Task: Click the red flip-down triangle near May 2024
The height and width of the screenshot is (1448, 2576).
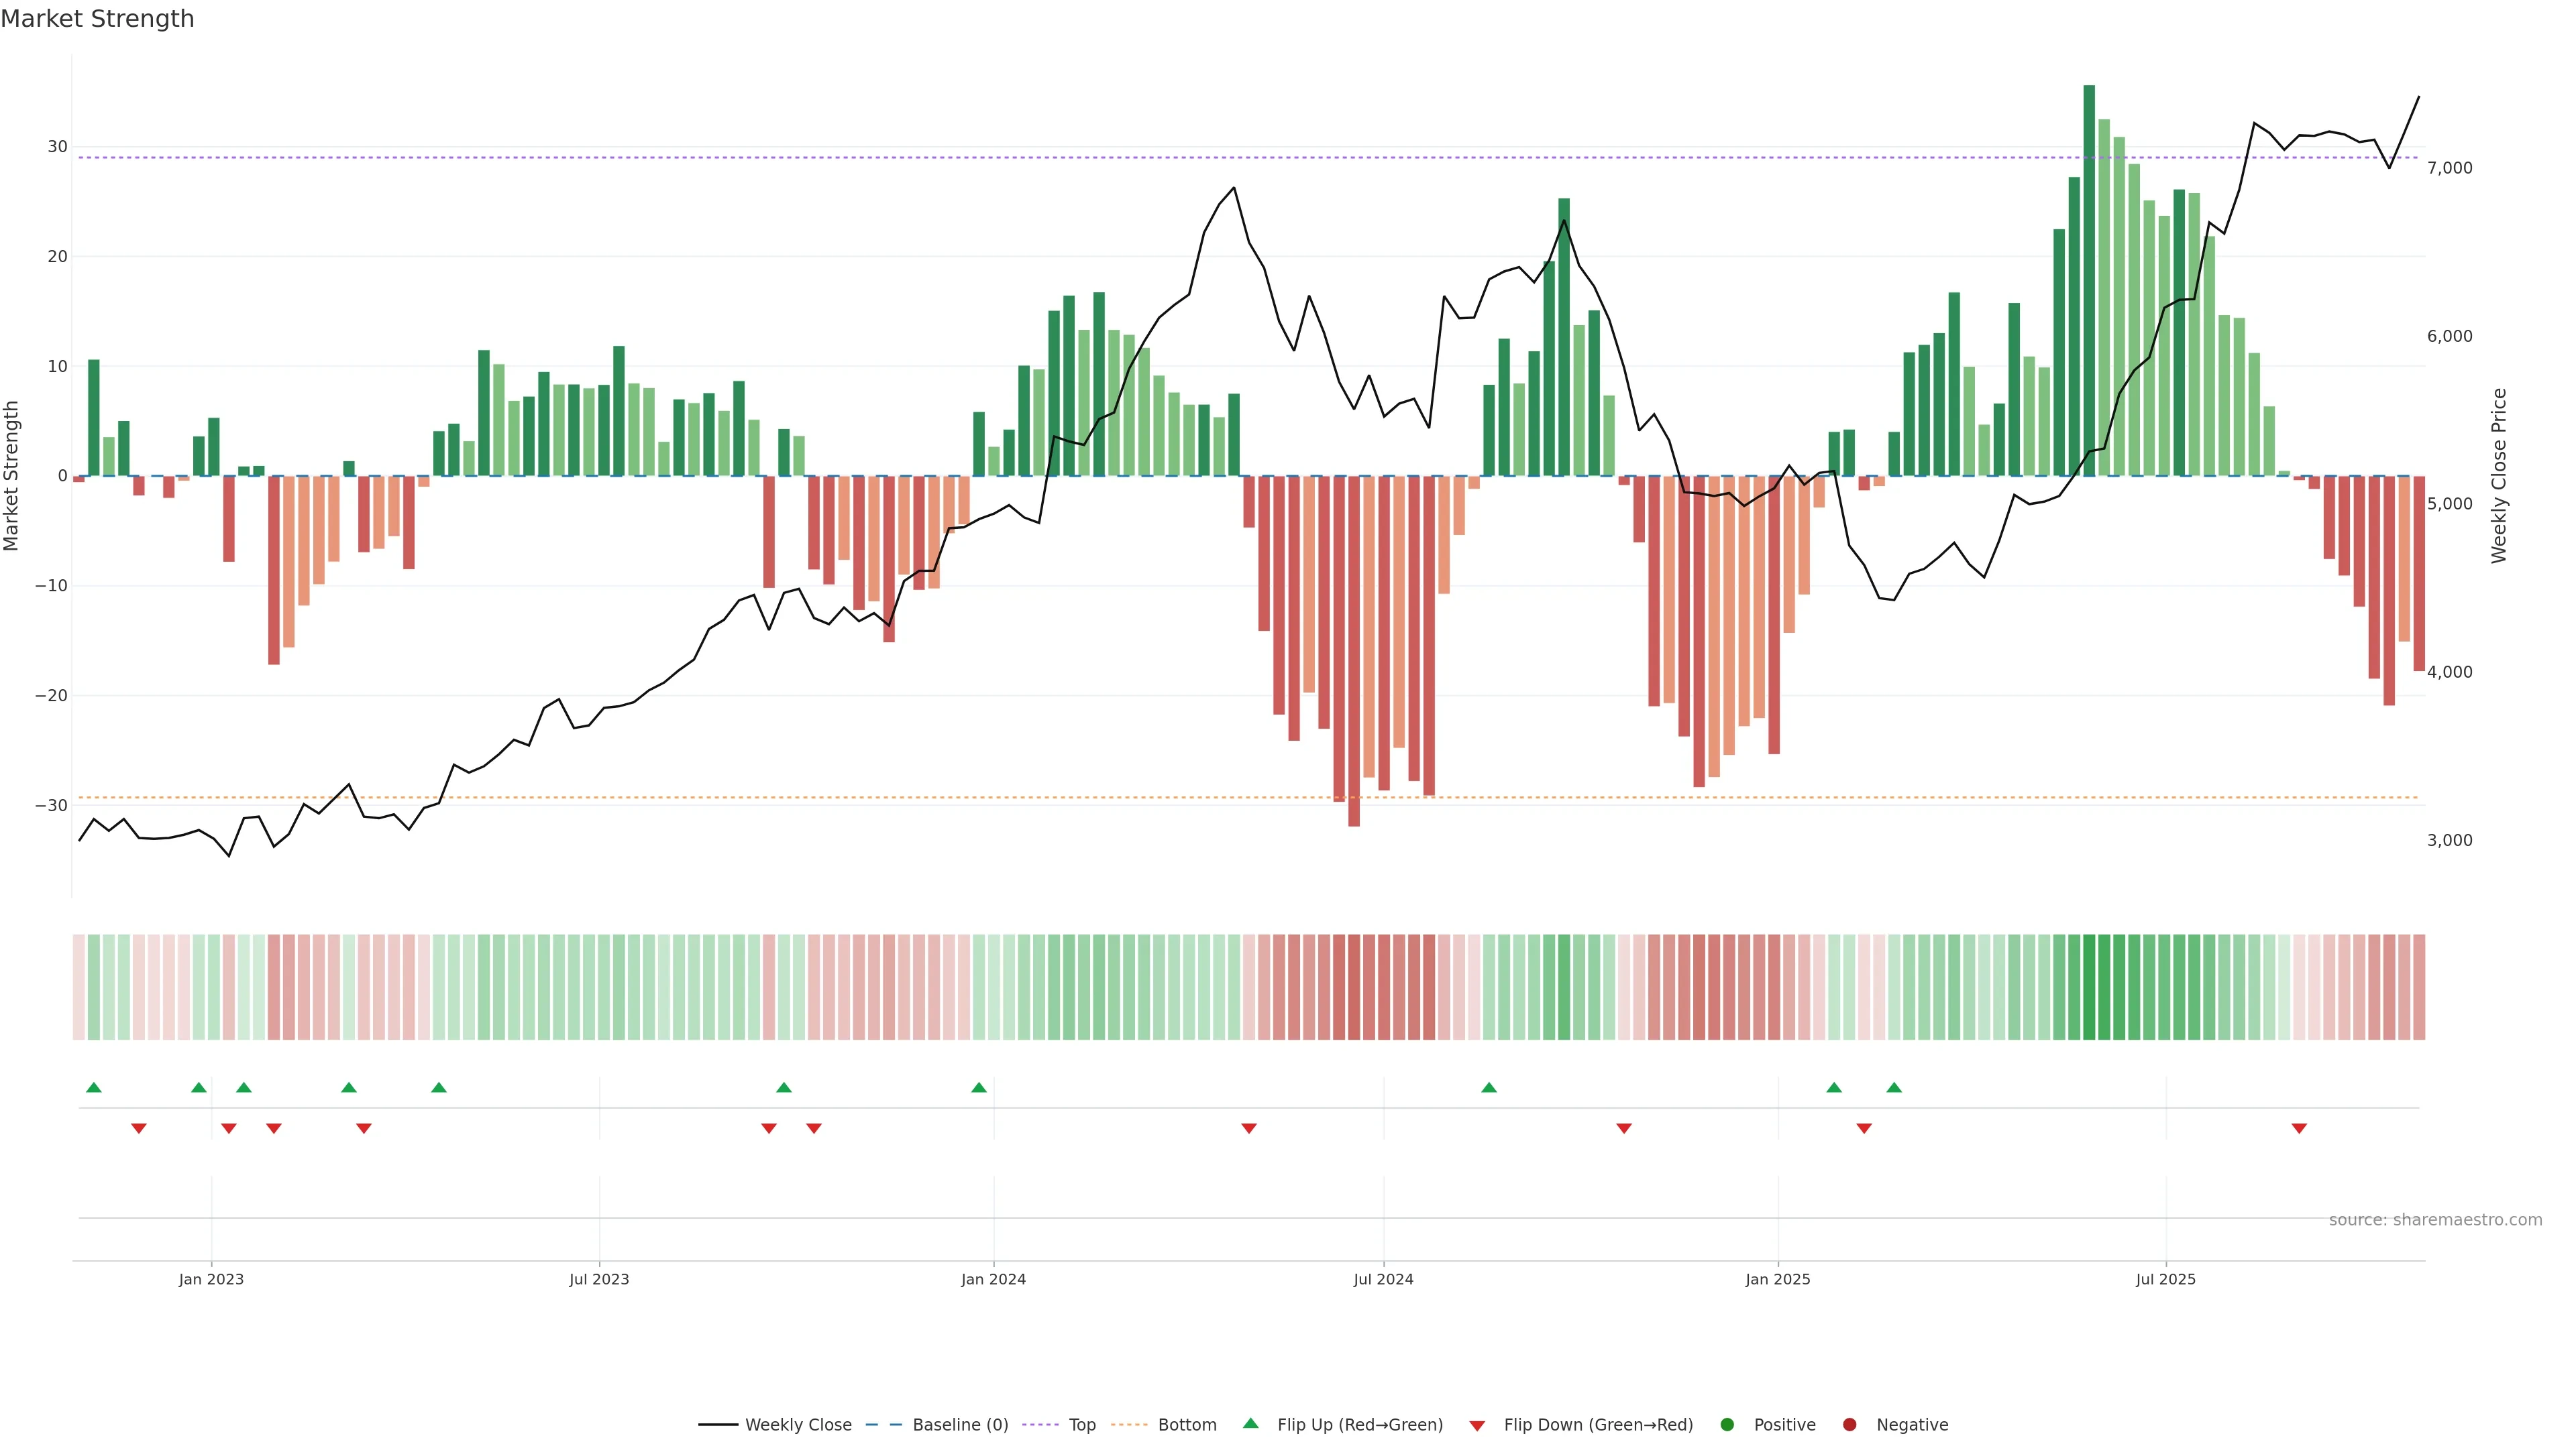Action: click(x=1249, y=1128)
